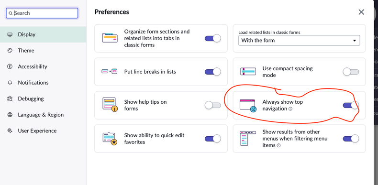Disable tabs in classic forms toggle
This screenshot has height=185, width=378.
click(x=213, y=38)
